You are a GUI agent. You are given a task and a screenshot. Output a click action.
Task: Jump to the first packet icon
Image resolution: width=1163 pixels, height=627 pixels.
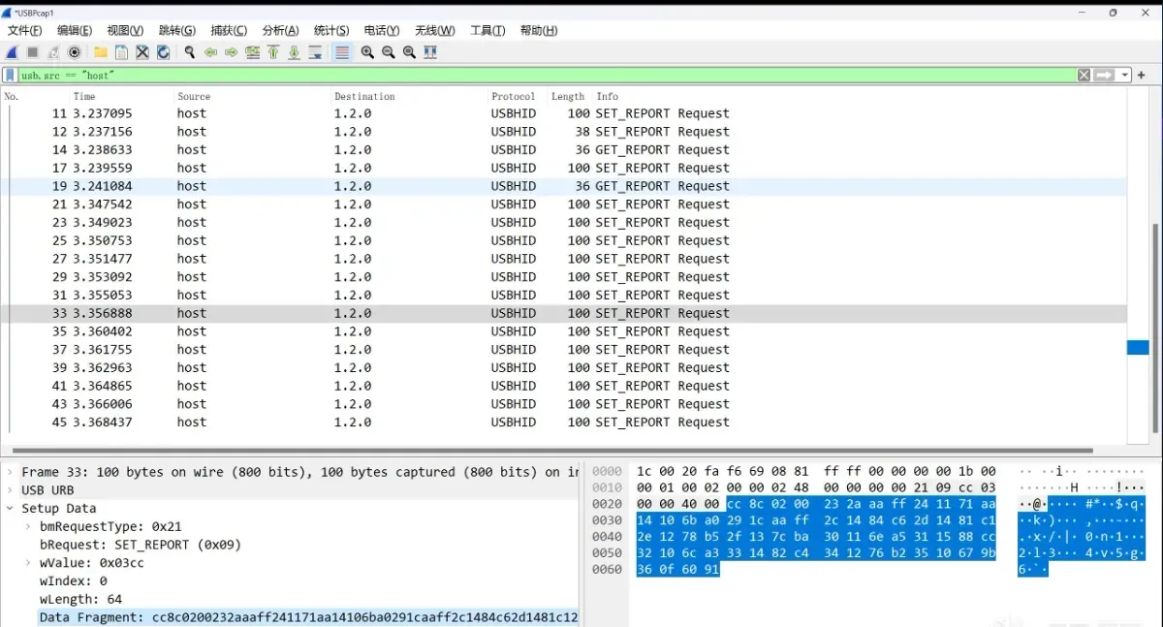click(273, 52)
